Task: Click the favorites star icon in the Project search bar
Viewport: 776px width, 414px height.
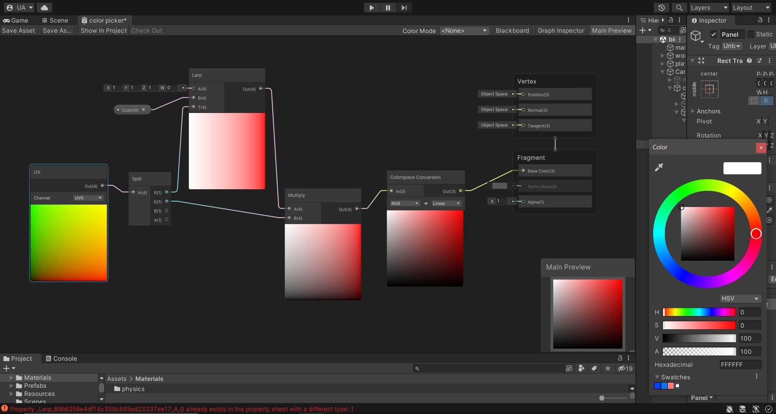Action: tap(608, 368)
